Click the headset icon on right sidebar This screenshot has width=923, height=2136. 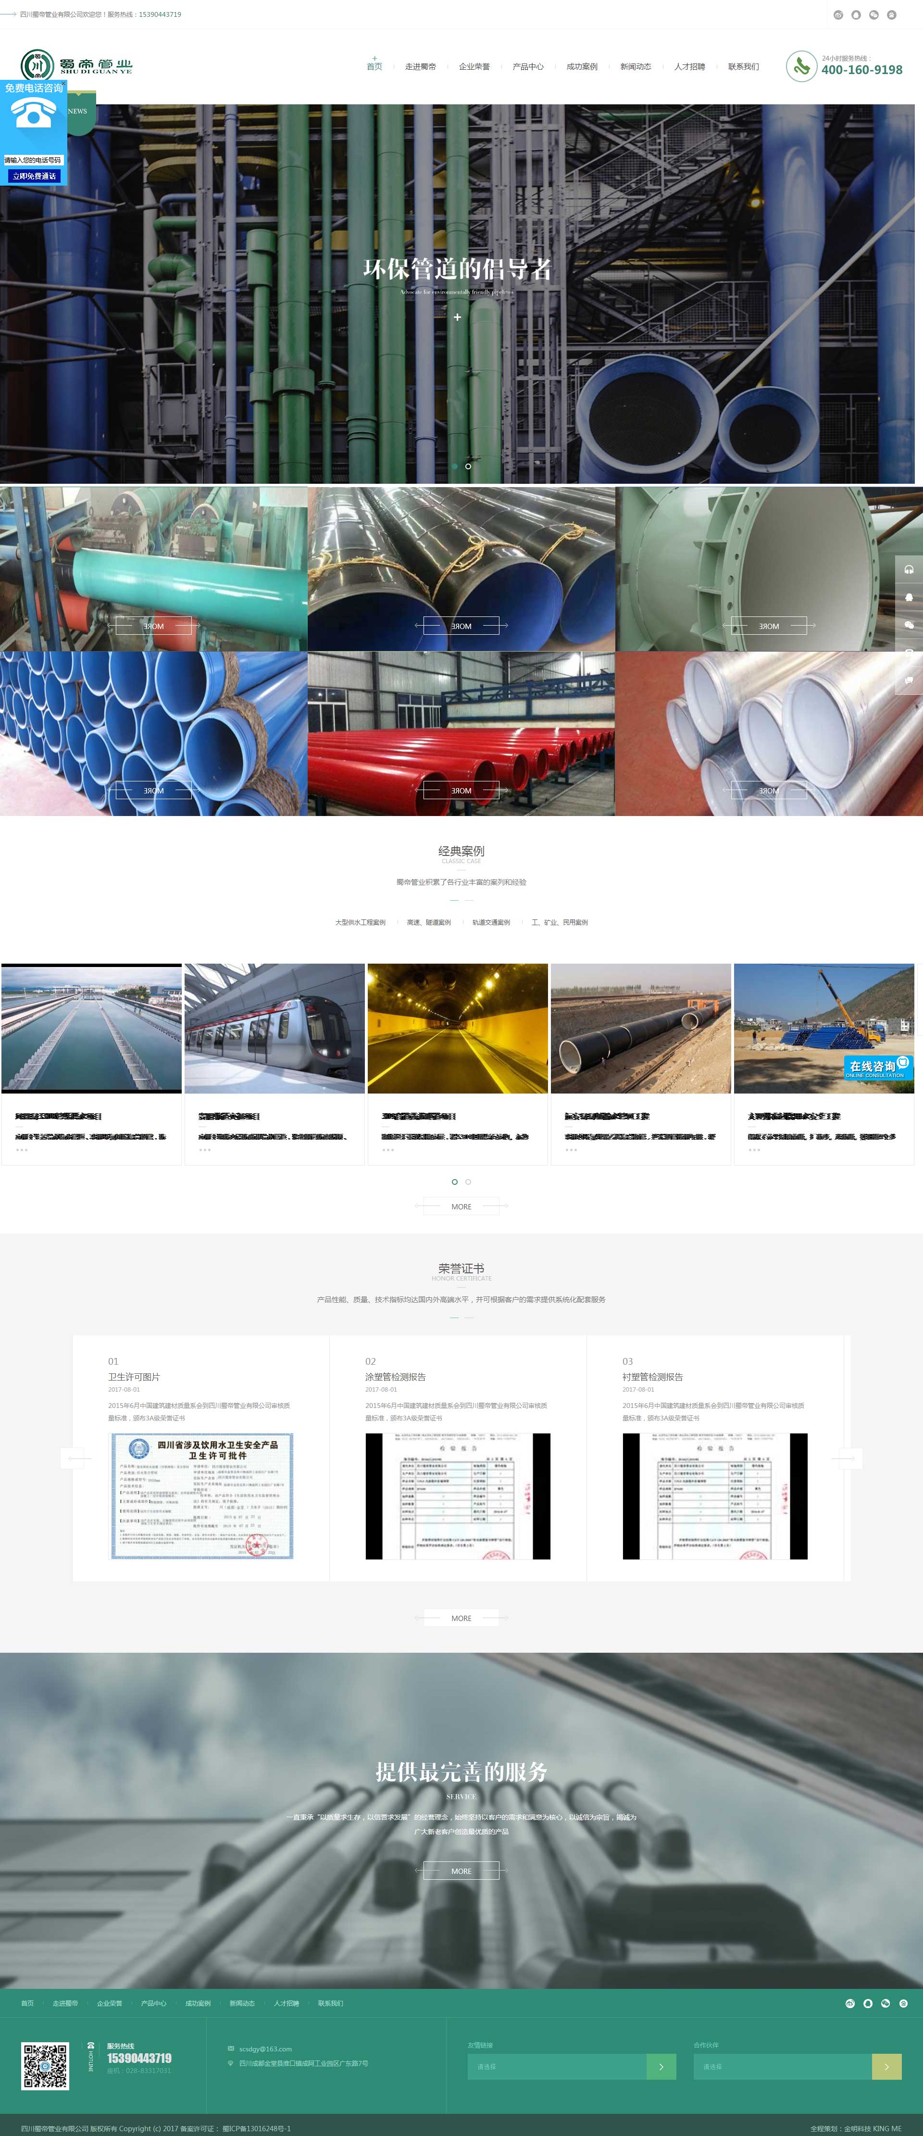(x=909, y=569)
